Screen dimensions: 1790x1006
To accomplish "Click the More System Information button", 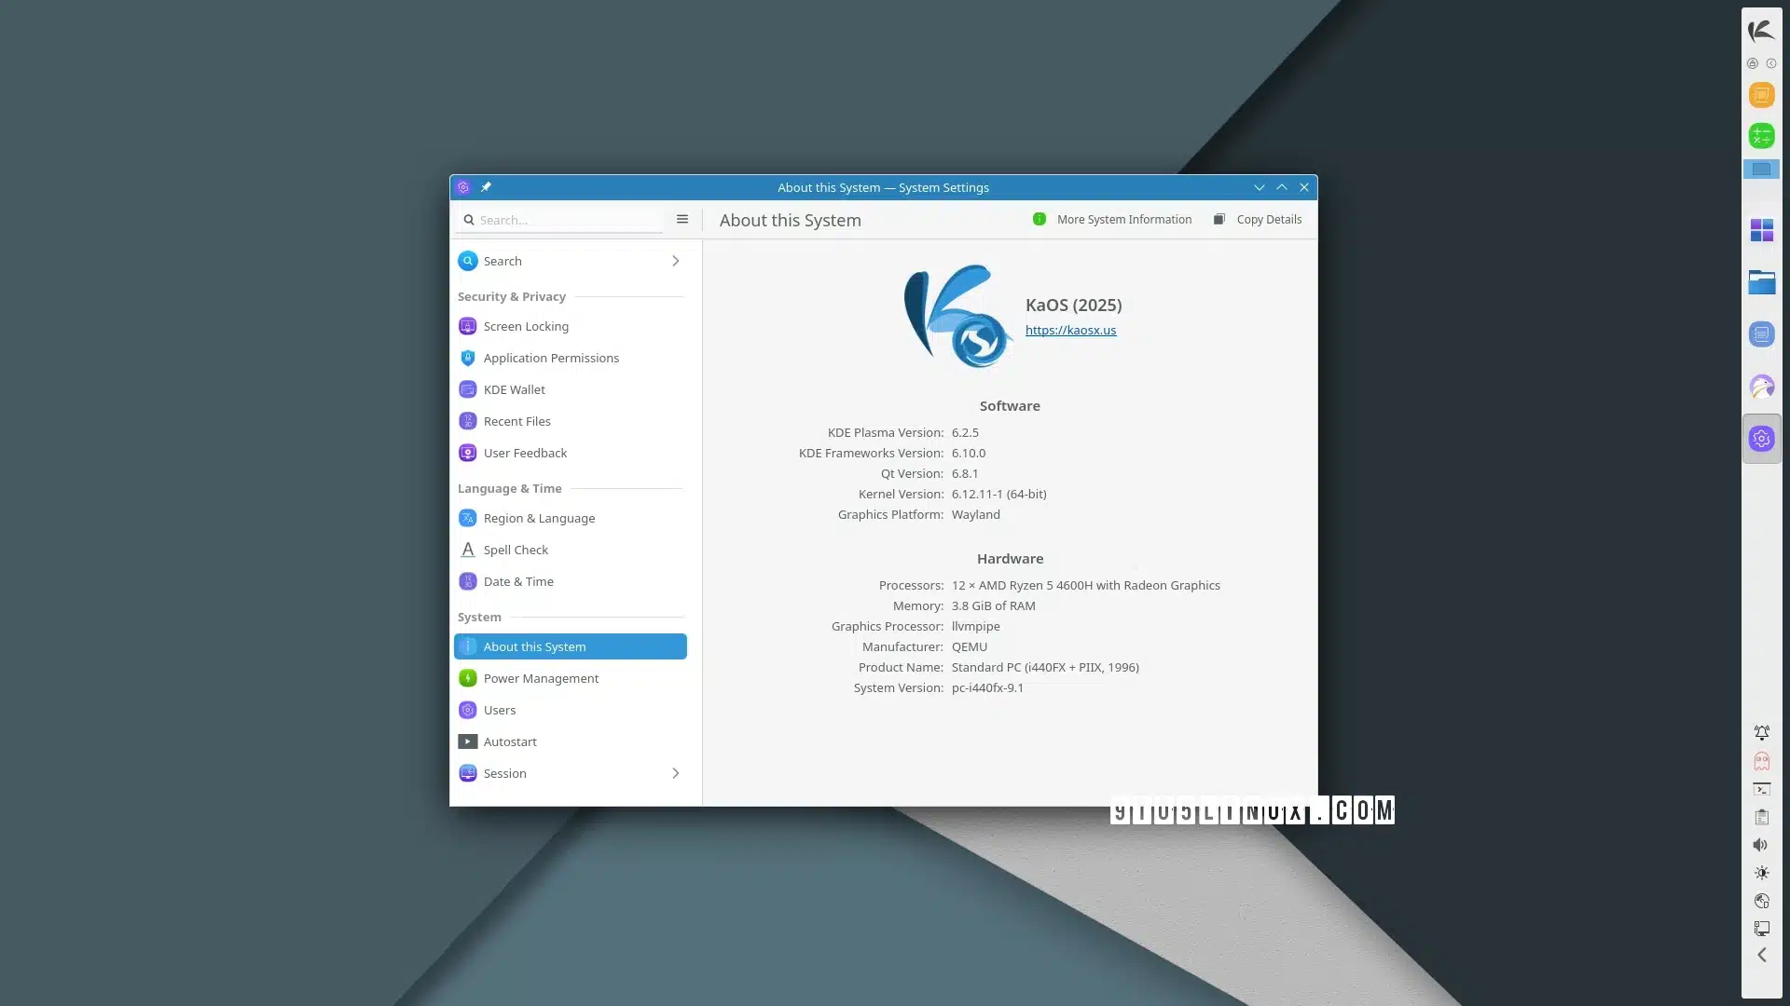I will [1112, 220].
